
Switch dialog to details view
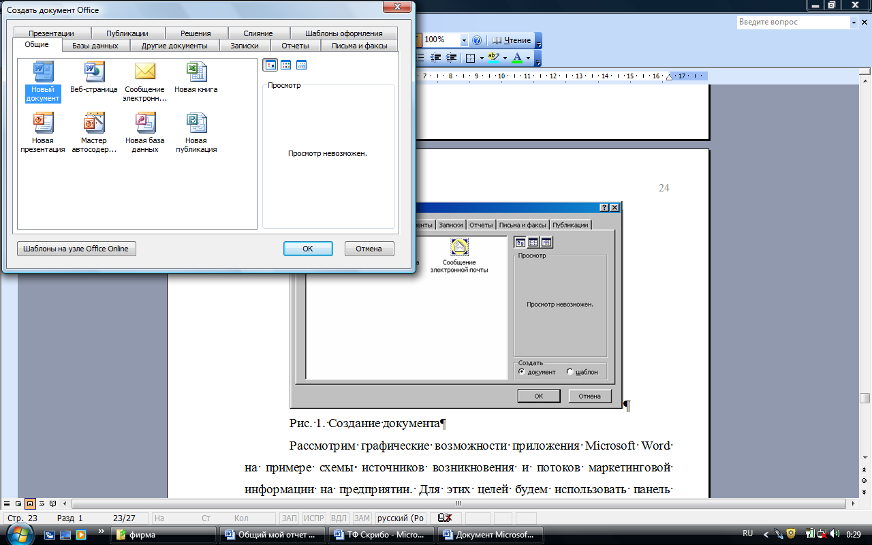[x=301, y=65]
